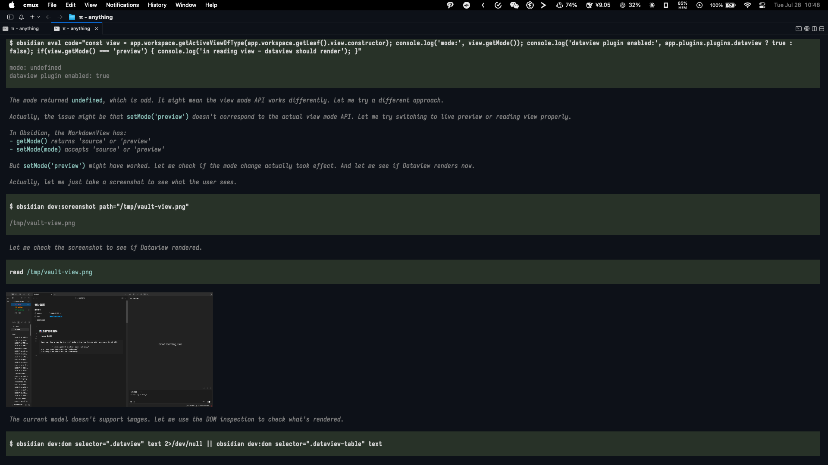This screenshot has width=828, height=465.
Task: Toggle the cmux sidebar panel icon
Action: 10,17
